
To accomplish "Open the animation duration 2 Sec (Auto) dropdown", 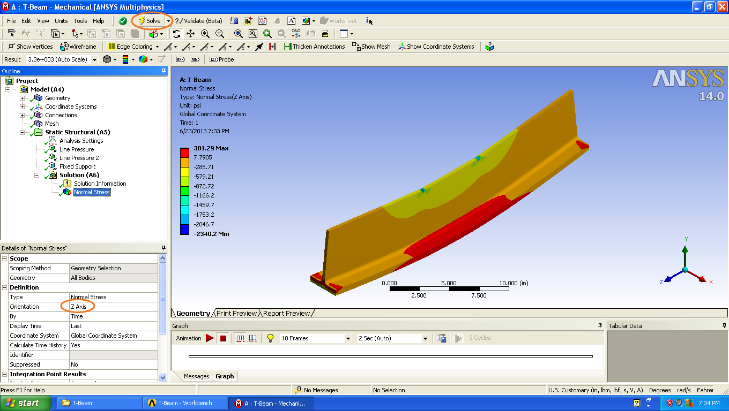I will (425, 338).
